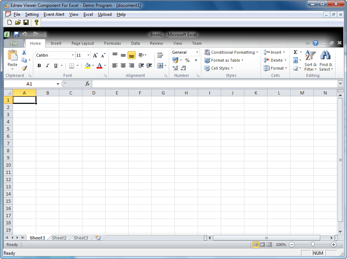Image resolution: width=347 pixels, height=259 pixels.
Task: Click the Format Painter brush icon
Action: tap(24, 68)
